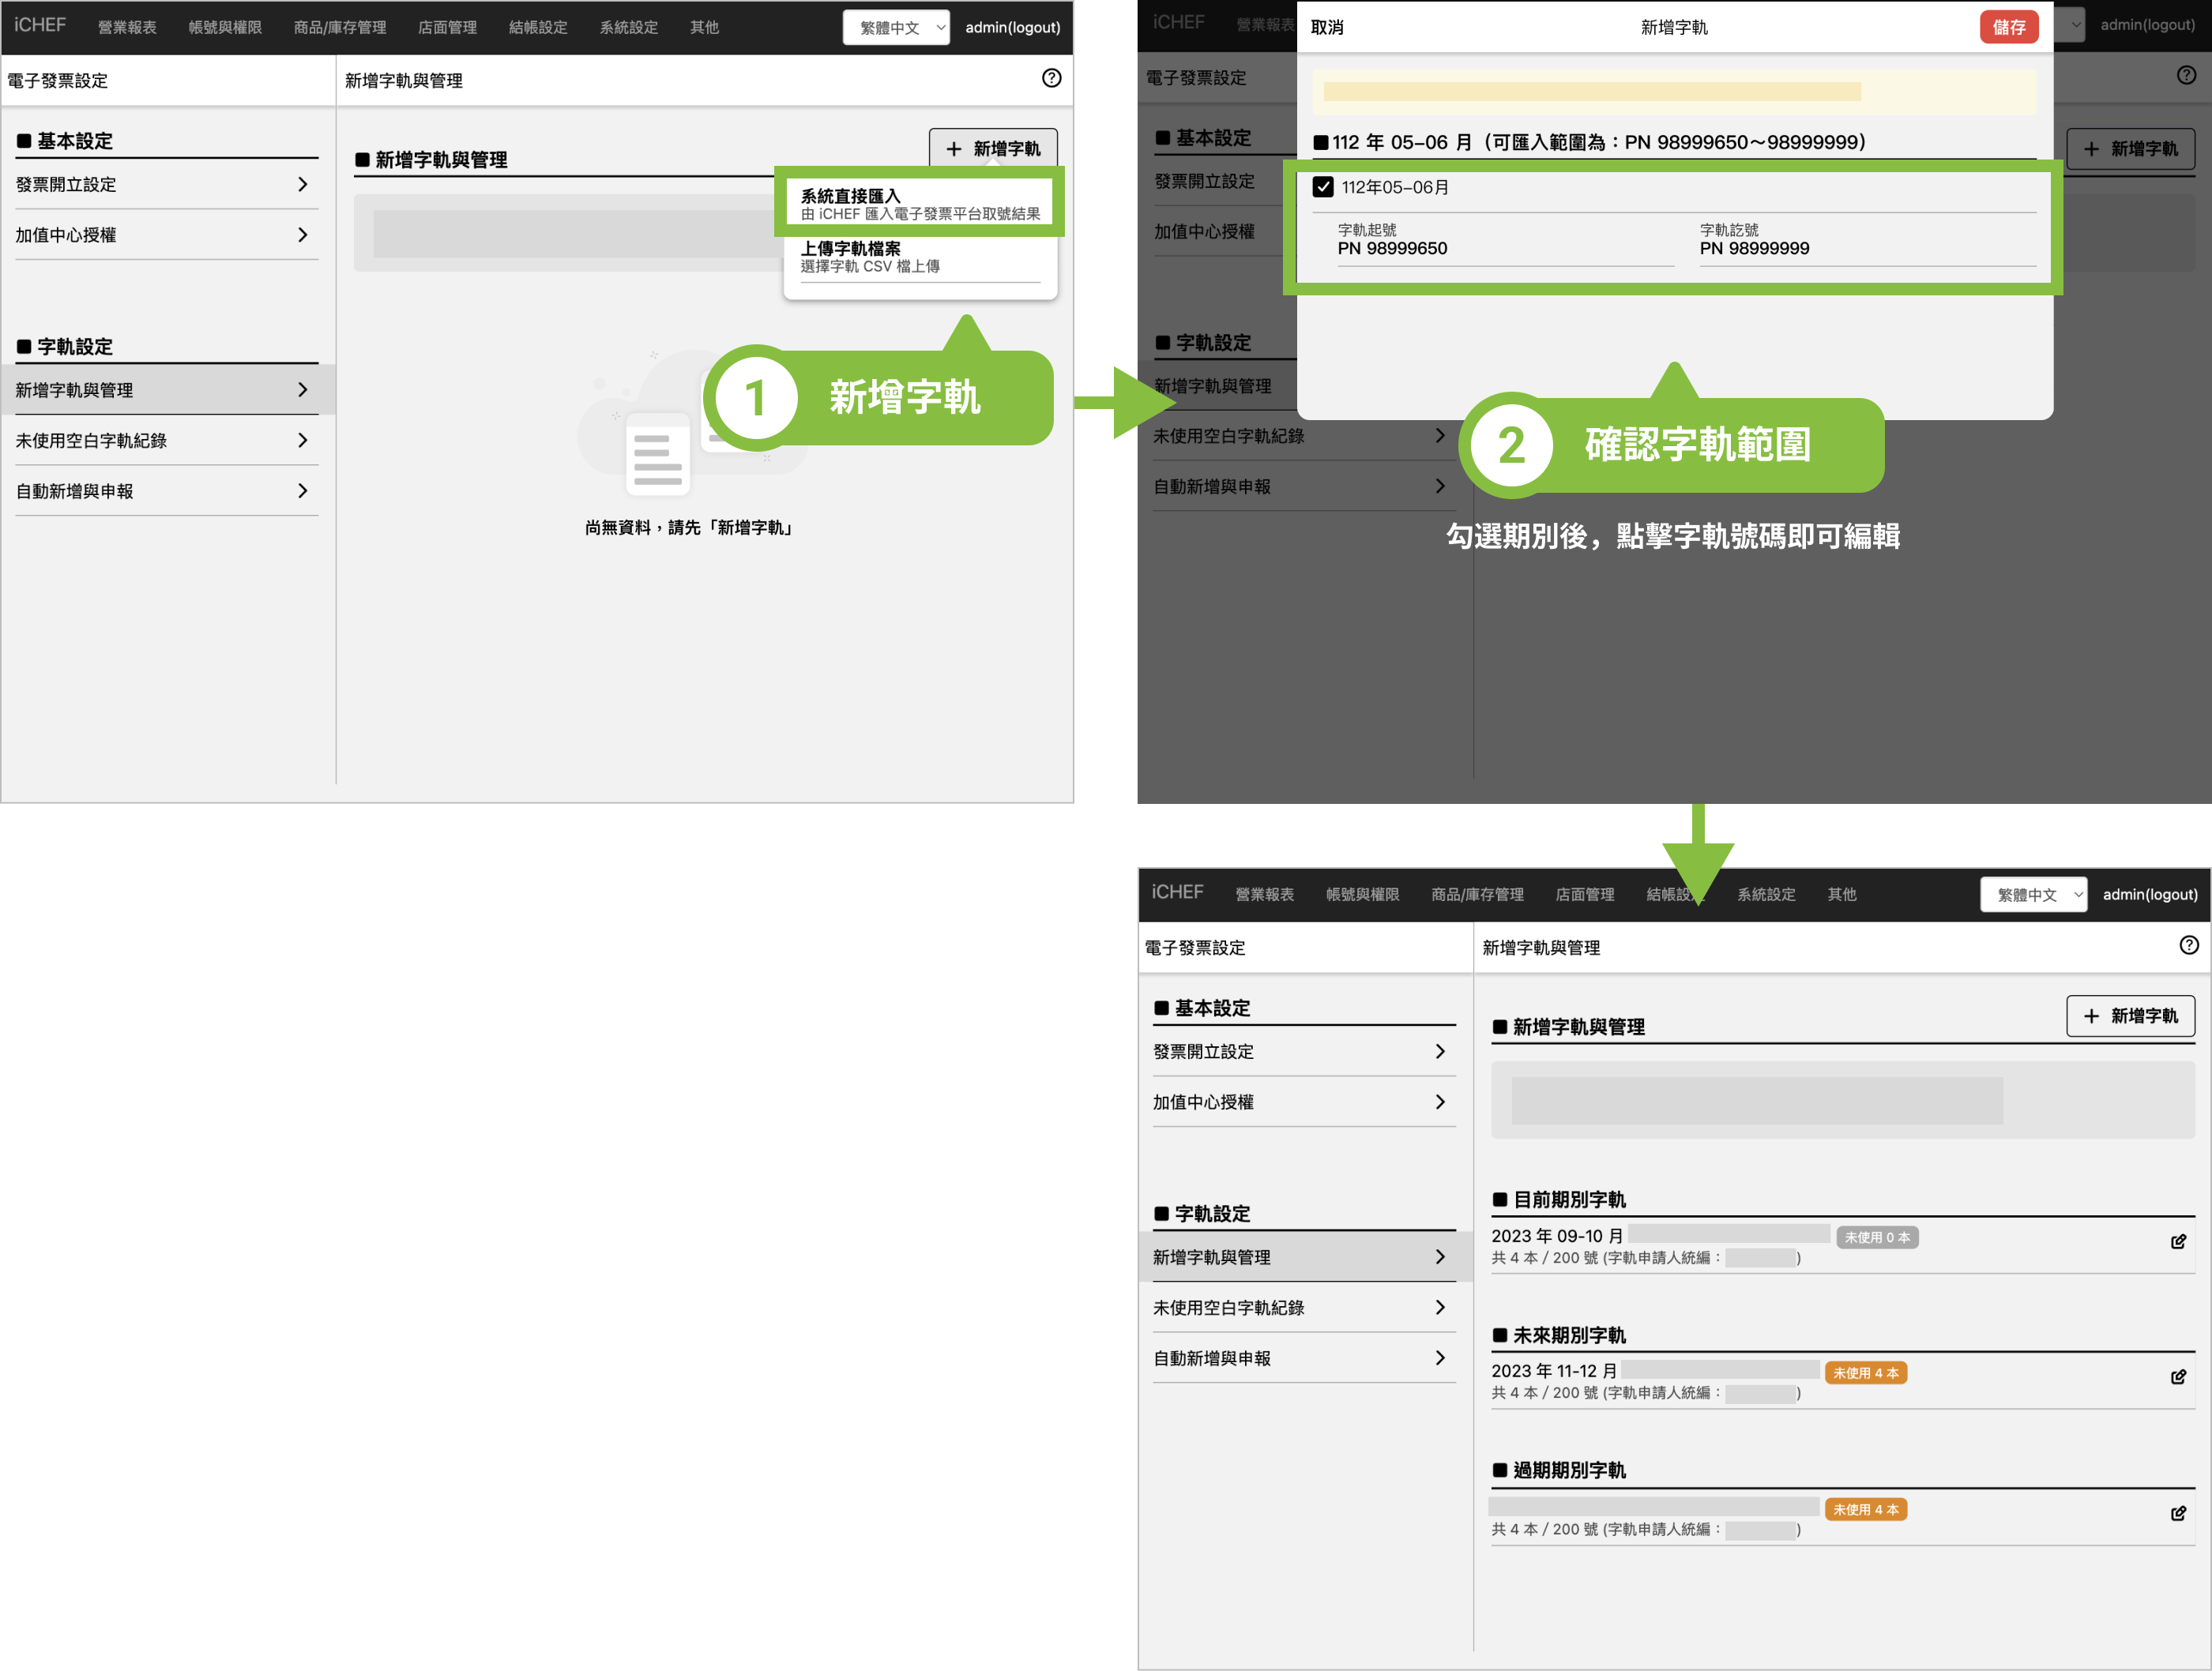This screenshot has height=1671, width=2212.
Task: Click 取消 in the 新增字軌 dialog
Action: point(1326,27)
